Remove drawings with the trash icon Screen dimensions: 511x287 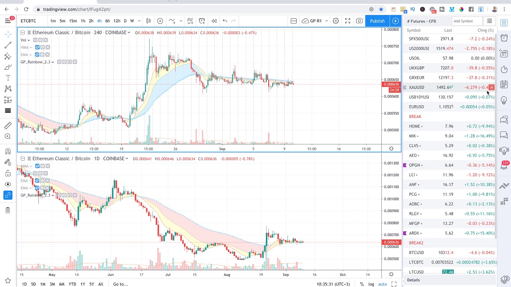(x=8, y=210)
